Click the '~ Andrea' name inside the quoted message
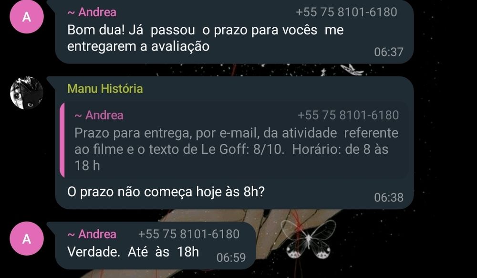 99,115
